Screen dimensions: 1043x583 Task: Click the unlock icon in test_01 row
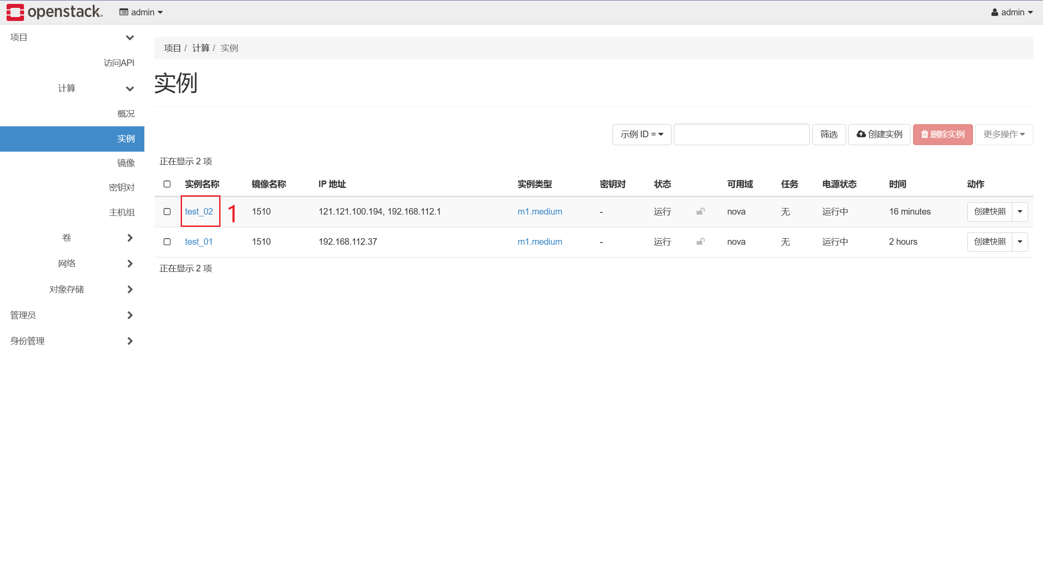(x=700, y=242)
